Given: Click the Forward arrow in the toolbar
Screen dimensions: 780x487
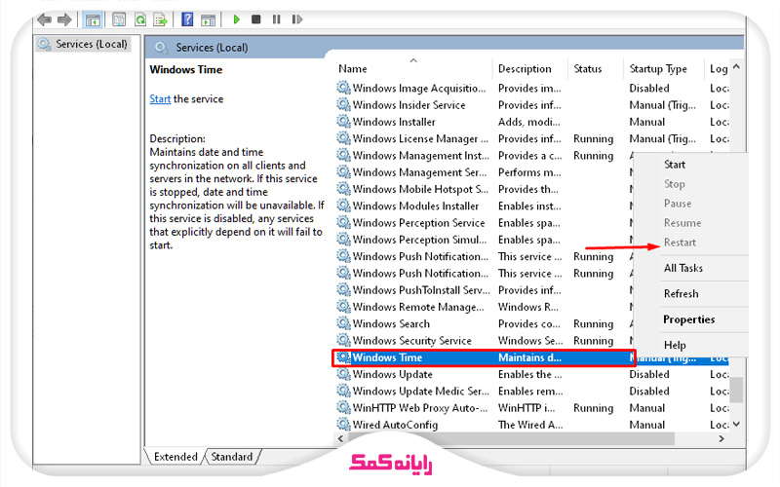Looking at the screenshot, I should [x=64, y=19].
